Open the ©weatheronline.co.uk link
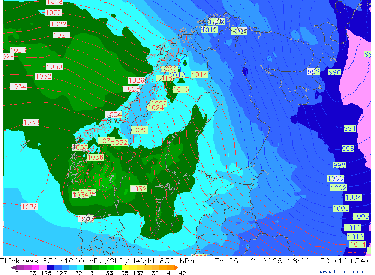Screen dimensions: 375x275 [343, 272]
